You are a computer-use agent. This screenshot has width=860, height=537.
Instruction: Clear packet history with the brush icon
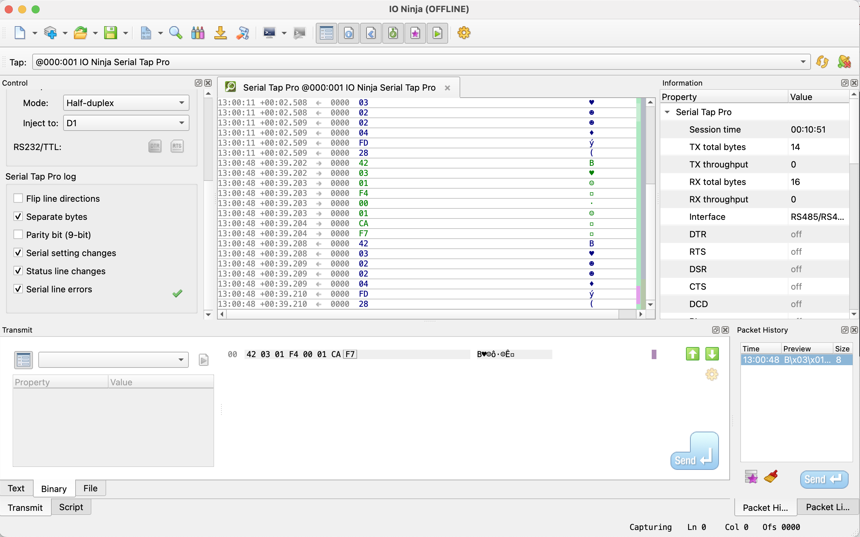(771, 477)
